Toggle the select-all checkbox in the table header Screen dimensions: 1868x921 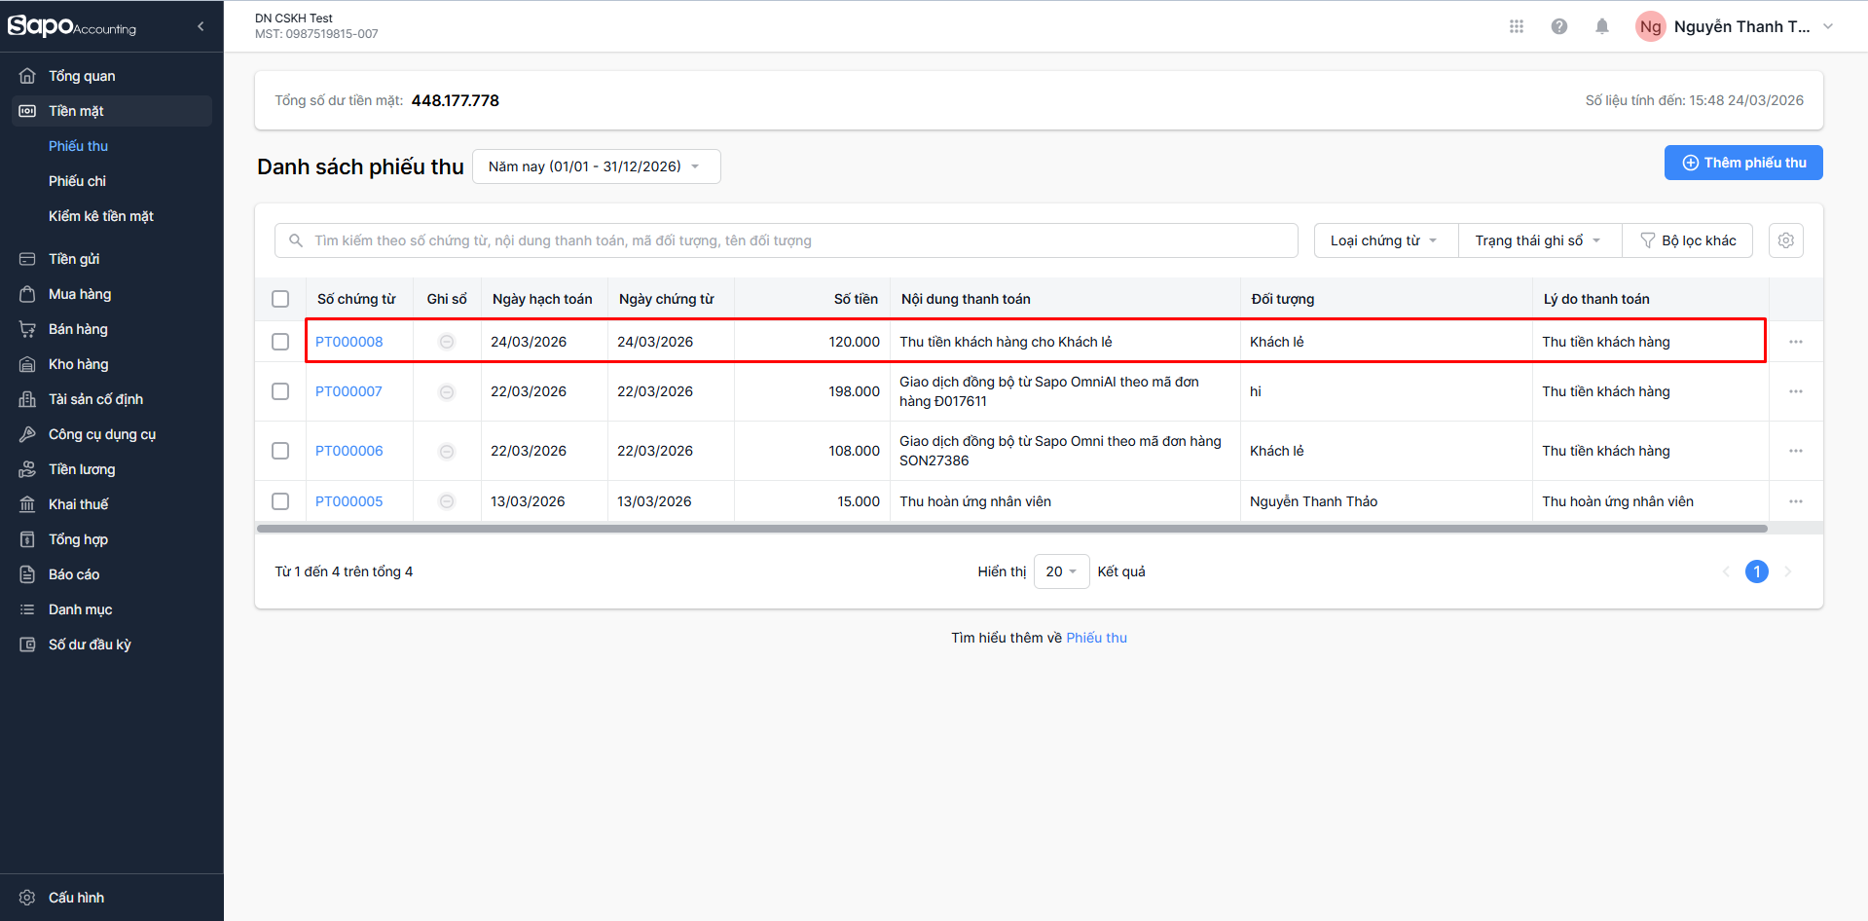(280, 299)
